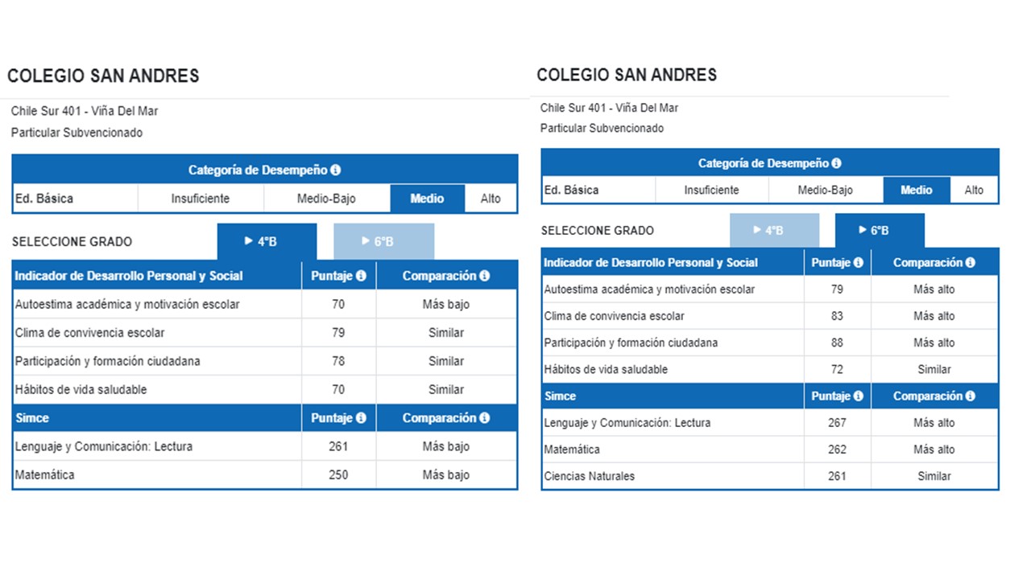Click left panel COLEGIO SAN ANDRES title
This screenshot has height=579, width=1031.
point(103,76)
